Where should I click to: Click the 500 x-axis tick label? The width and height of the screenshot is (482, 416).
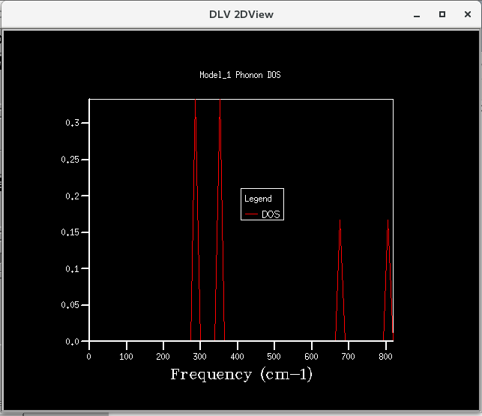click(x=274, y=357)
